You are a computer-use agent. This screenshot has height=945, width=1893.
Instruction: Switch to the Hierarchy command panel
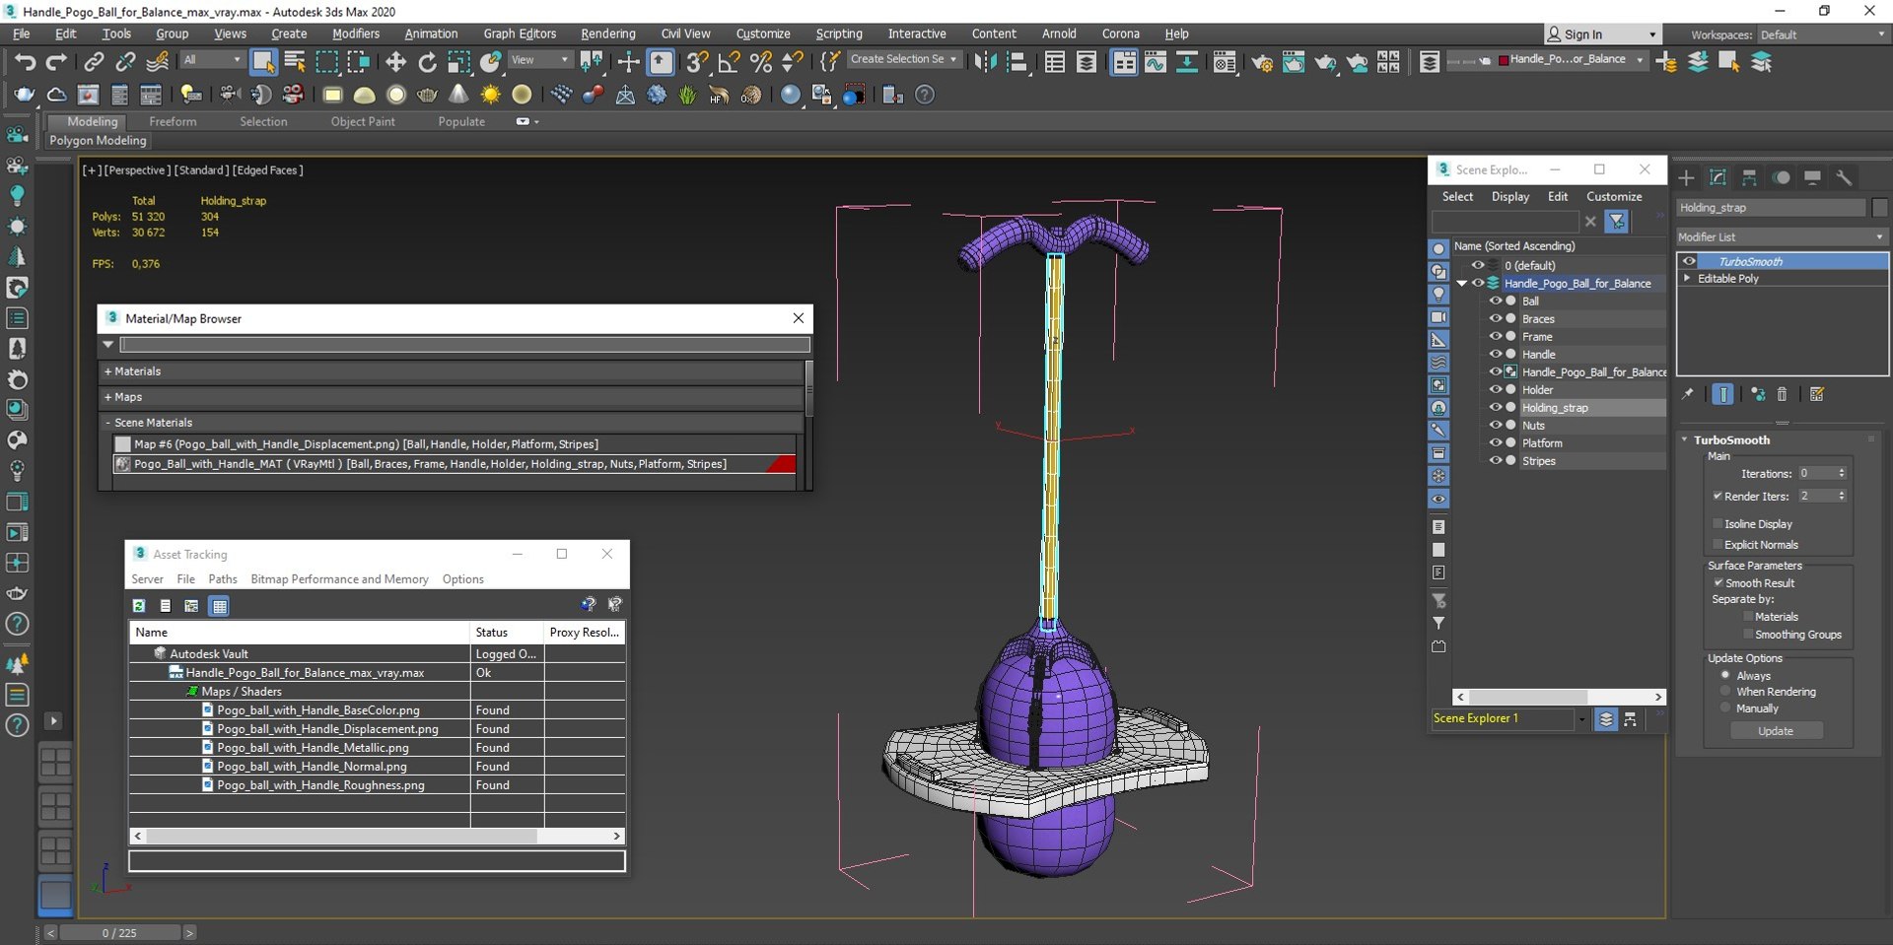tap(1749, 177)
